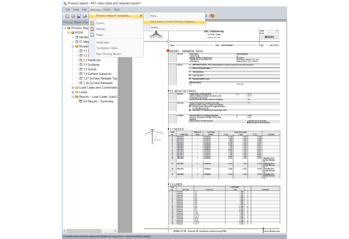The height and width of the screenshot is (239, 349).
Task: Open the File menu
Action: (x=68, y=10)
